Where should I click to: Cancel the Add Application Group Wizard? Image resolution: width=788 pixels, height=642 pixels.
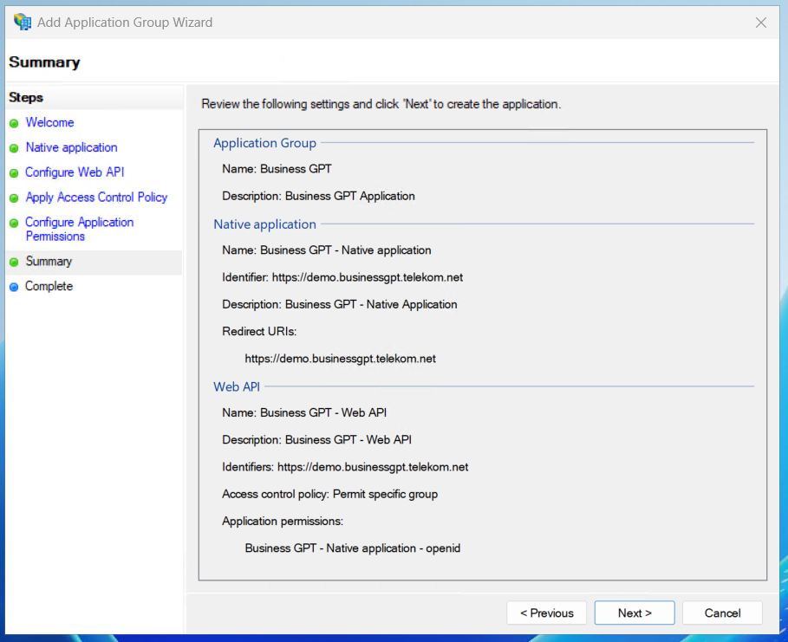722,613
